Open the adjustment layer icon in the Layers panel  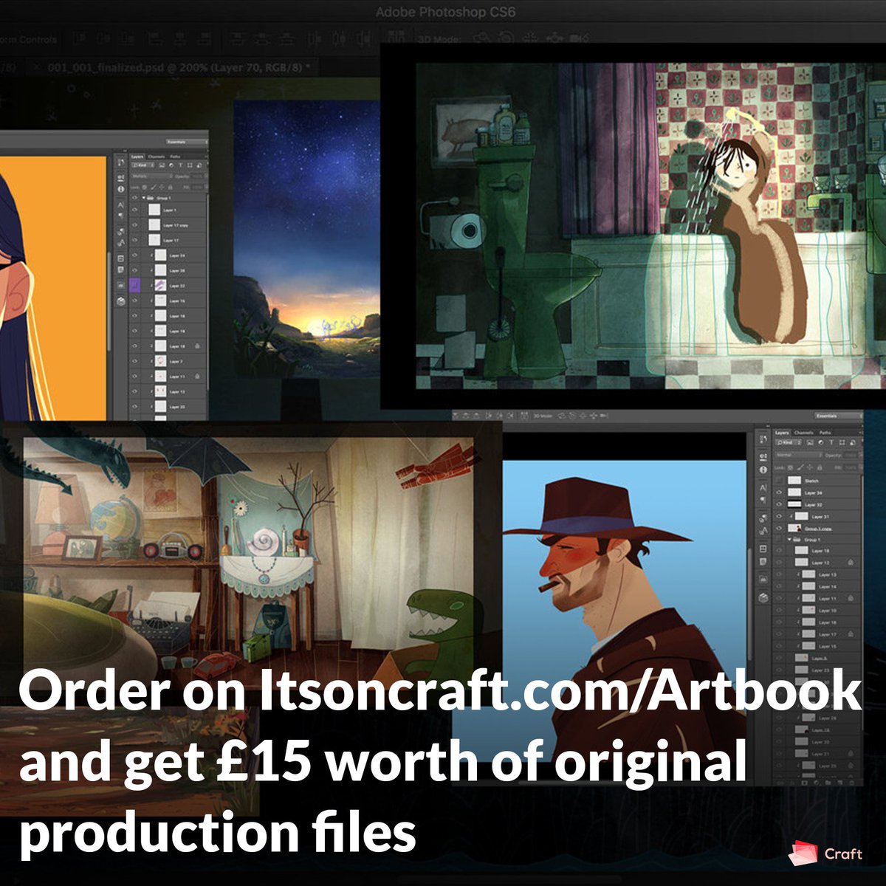pos(815,781)
